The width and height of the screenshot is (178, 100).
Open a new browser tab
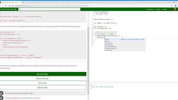(x=23, y=2)
